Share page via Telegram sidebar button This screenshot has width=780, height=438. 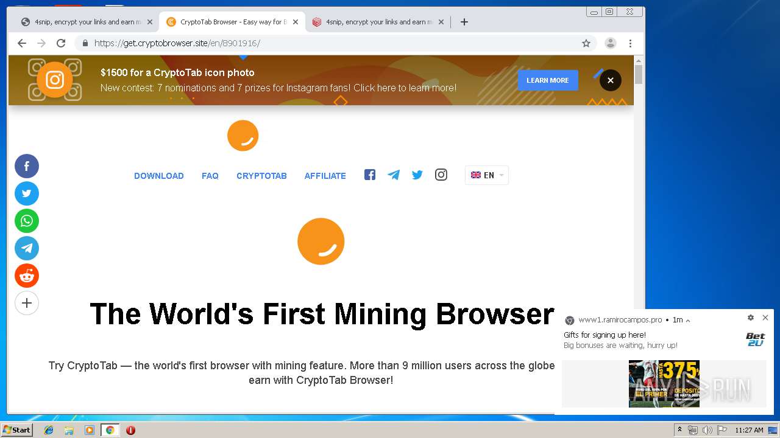coord(27,248)
